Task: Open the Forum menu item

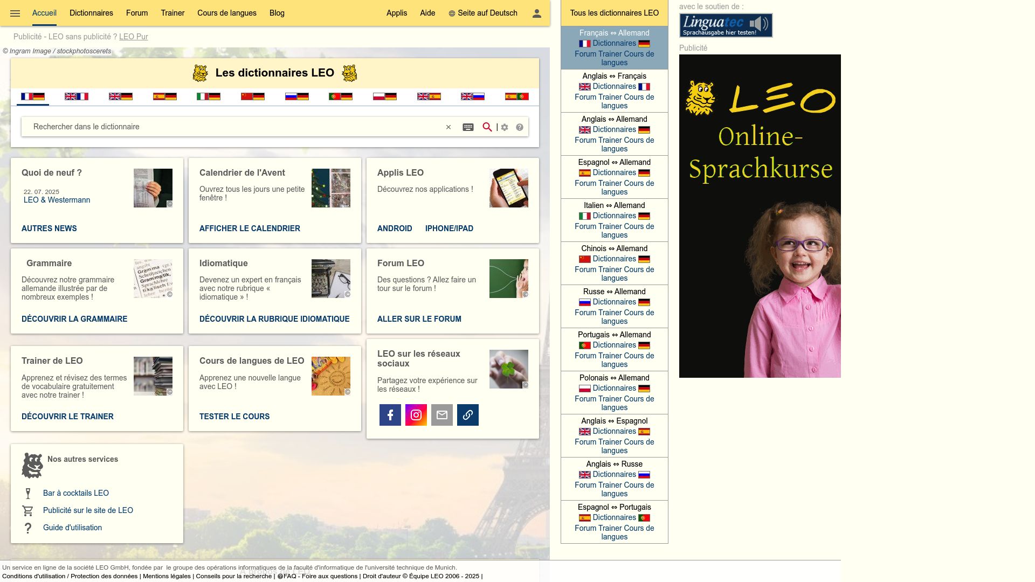Action: [x=137, y=13]
